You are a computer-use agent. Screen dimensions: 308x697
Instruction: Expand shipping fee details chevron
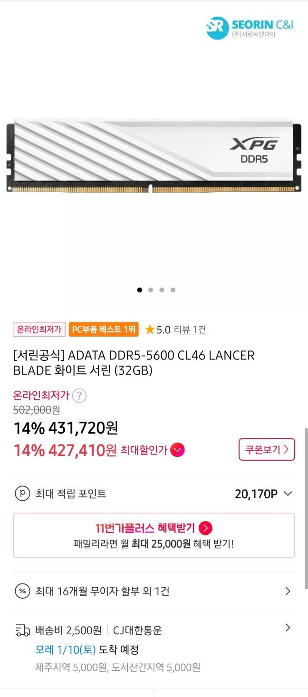coord(288,628)
